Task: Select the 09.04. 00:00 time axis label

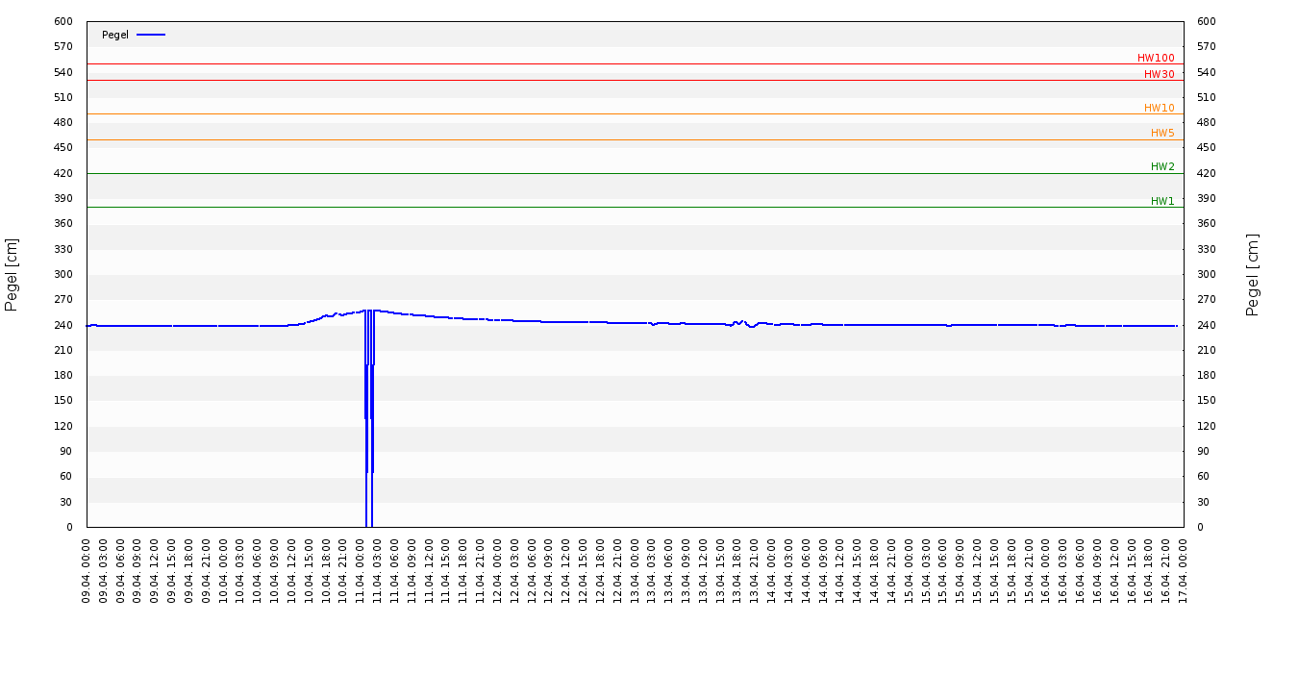Action: (87, 569)
